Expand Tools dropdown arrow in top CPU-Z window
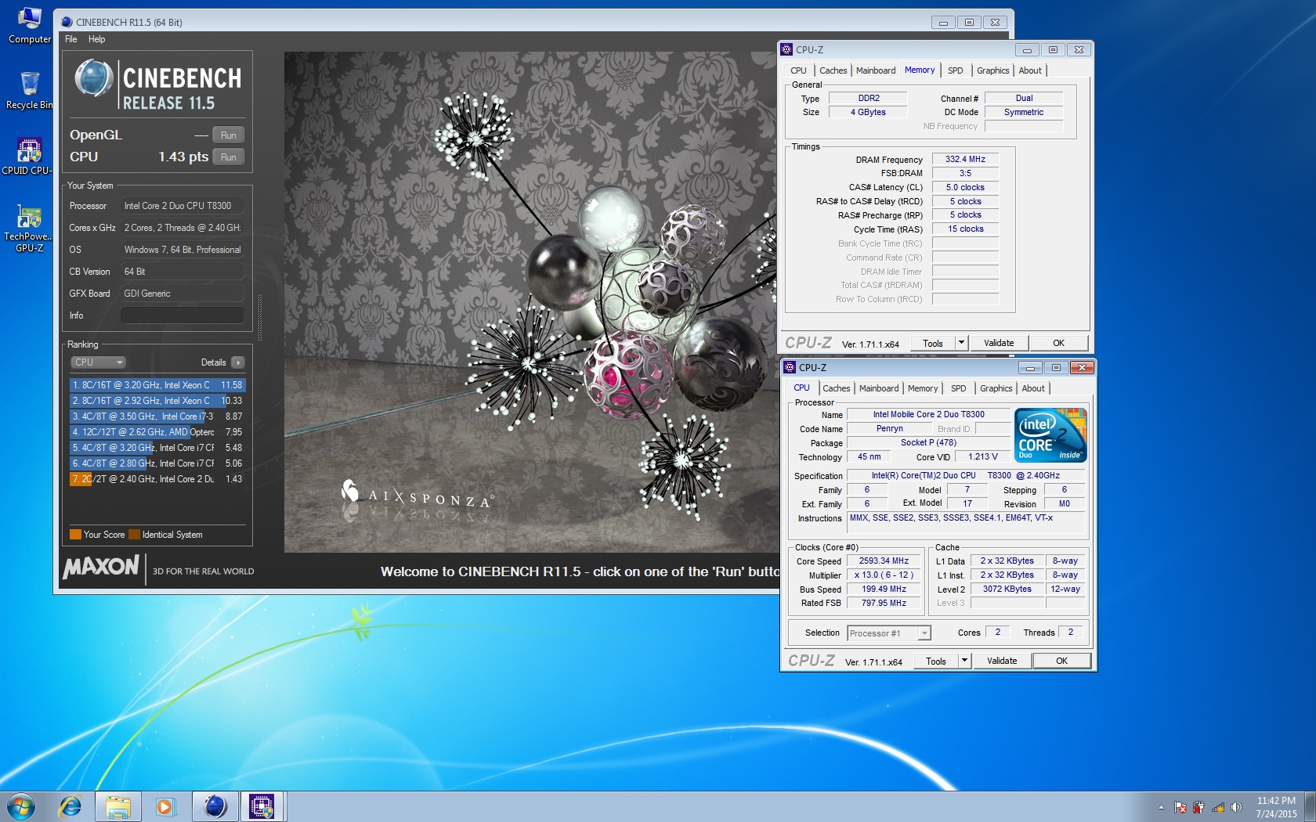The image size is (1316, 822). pos(962,343)
